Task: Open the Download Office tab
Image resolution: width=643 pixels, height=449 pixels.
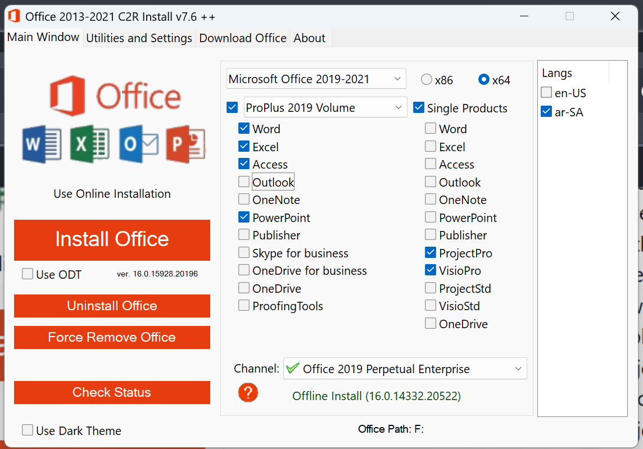Action: point(243,38)
